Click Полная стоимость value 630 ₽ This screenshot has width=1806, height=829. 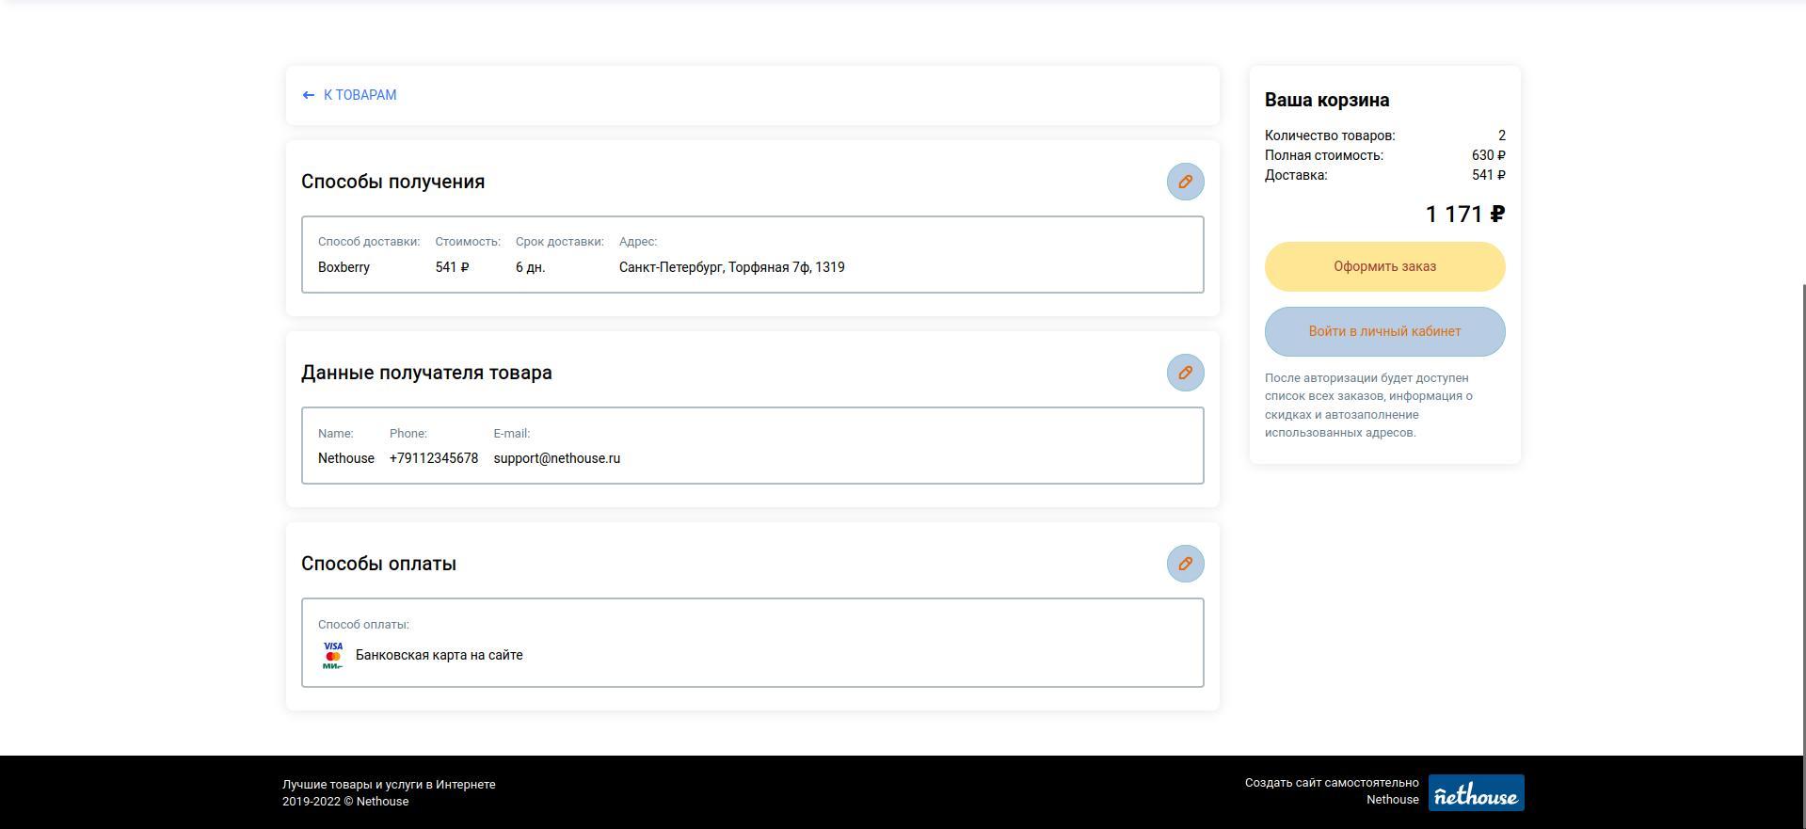coord(1488,155)
